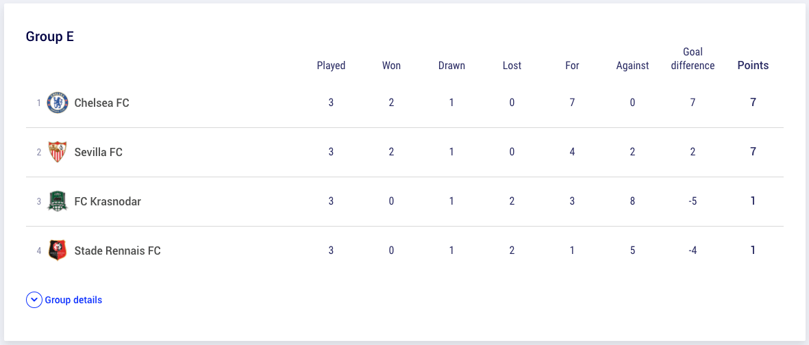The height and width of the screenshot is (345, 809).
Task: Click the Goal difference column header
Action: point(693,59)
